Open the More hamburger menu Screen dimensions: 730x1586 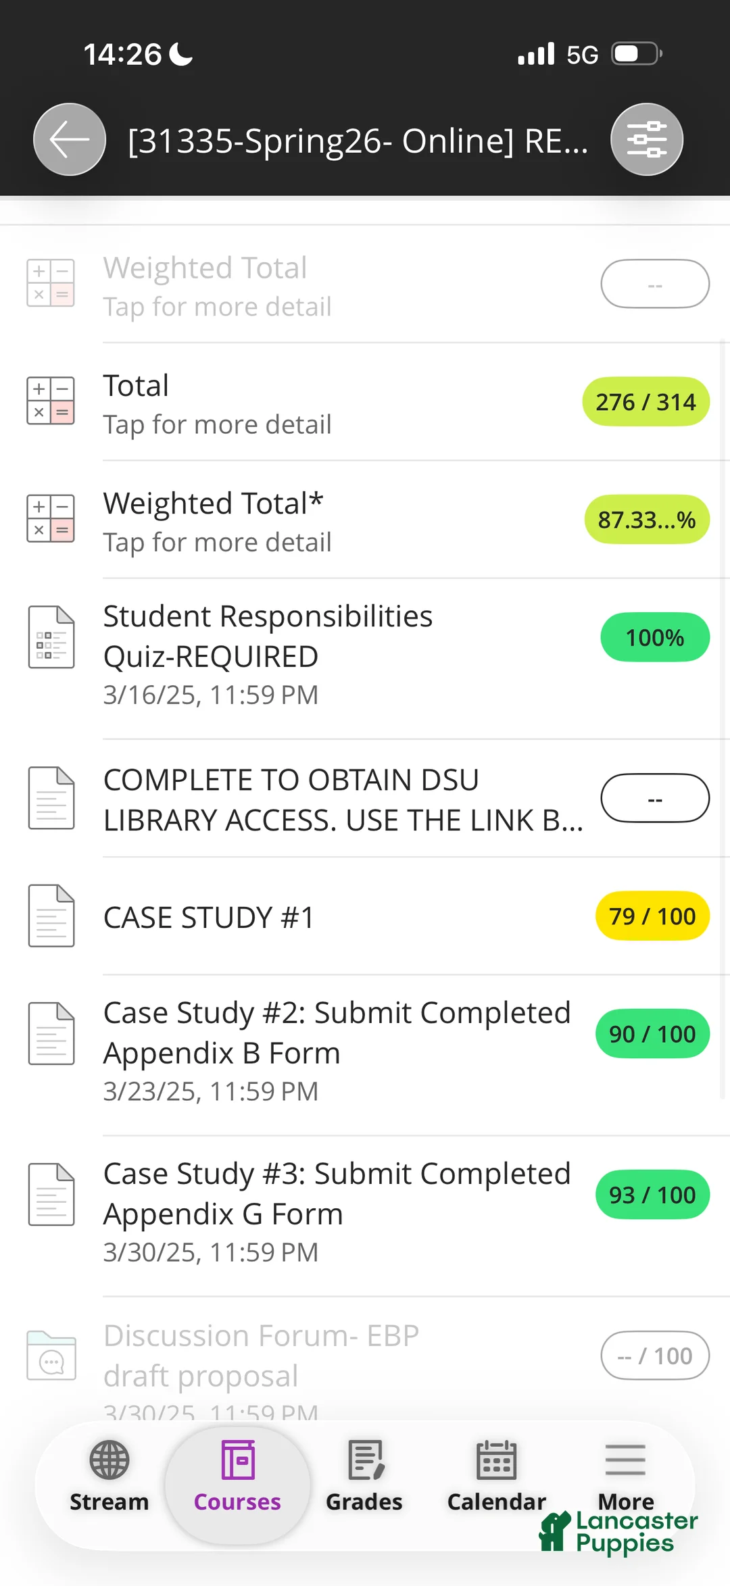click(x=625, y=1460)
